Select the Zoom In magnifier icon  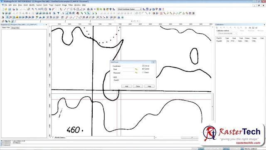point(33,9)
